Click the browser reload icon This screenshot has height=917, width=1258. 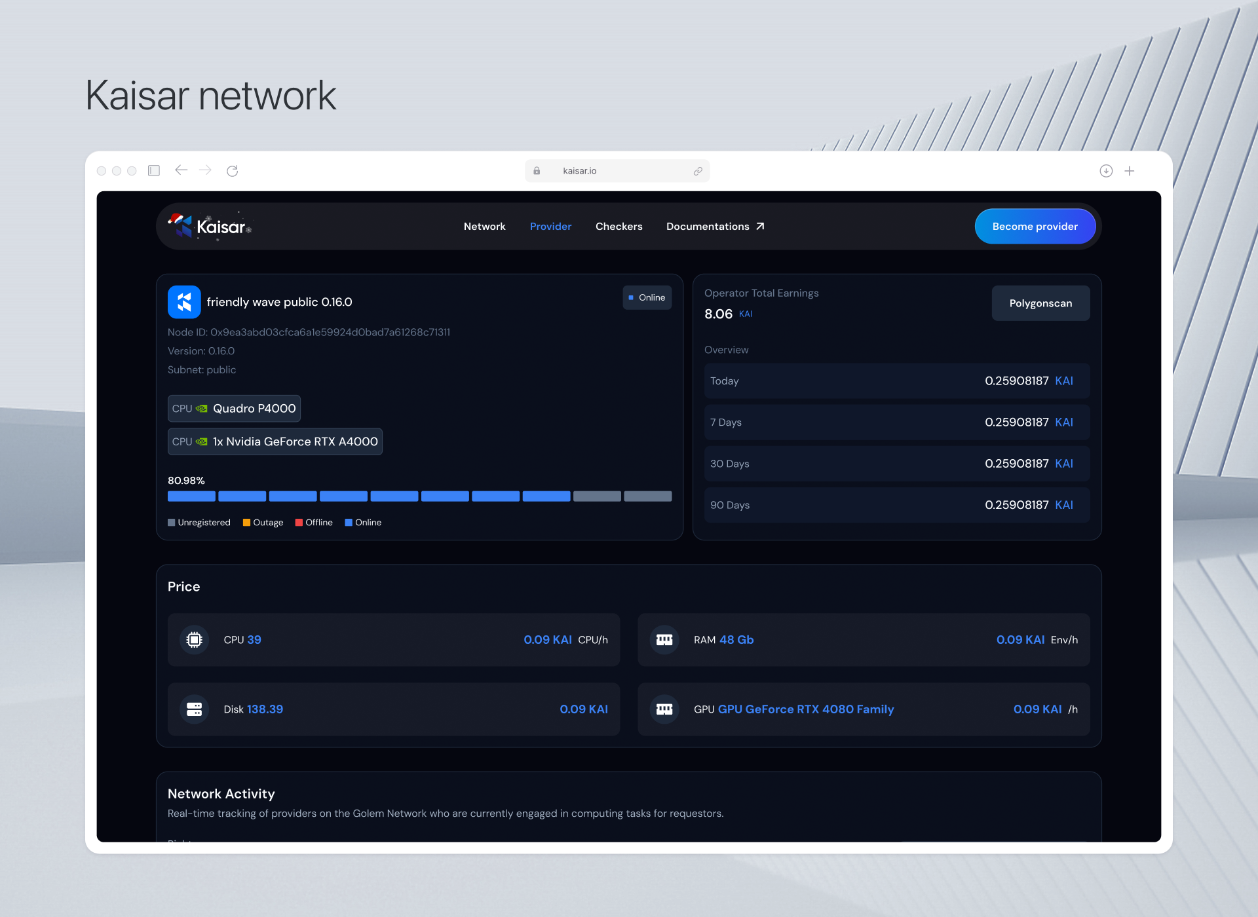tap(232, 171)
